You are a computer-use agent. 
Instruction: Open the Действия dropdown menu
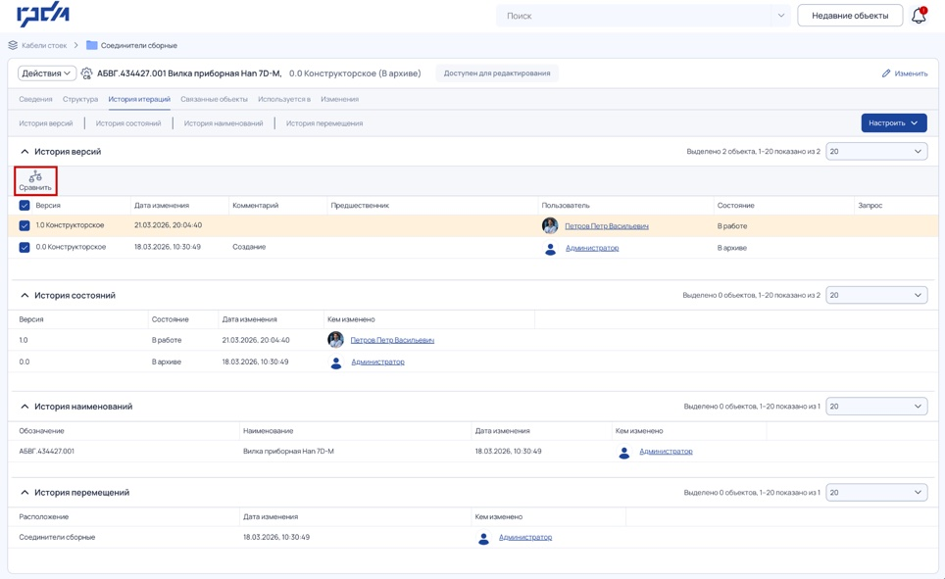coord(46,73)
